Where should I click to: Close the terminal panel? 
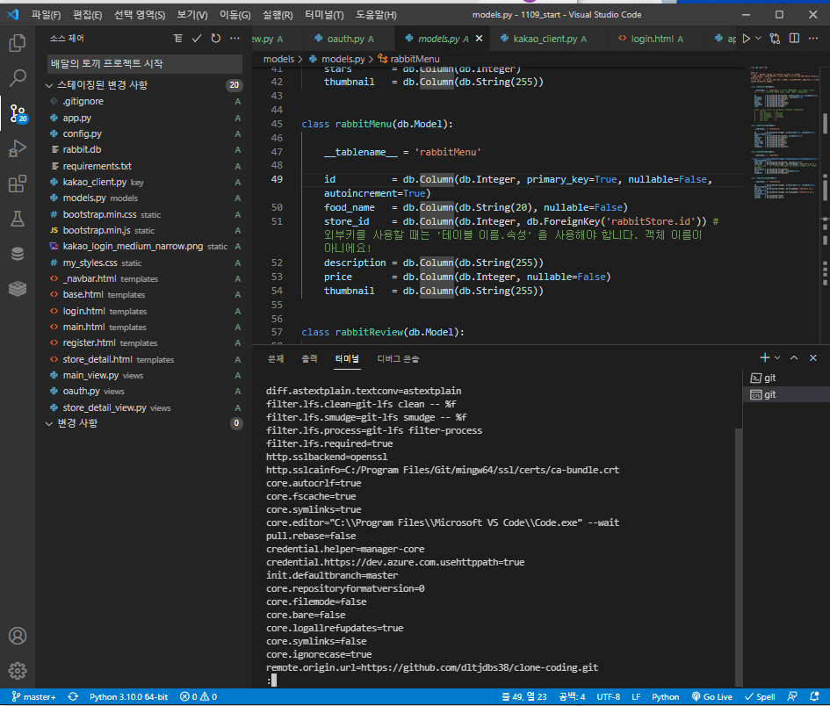point(813,357)
